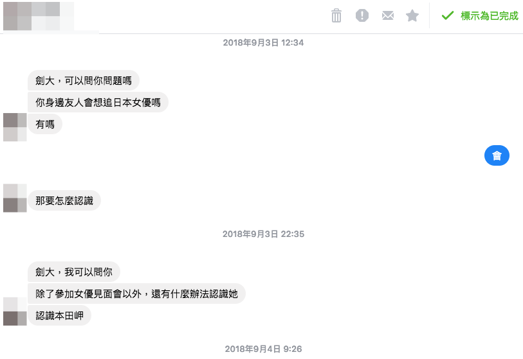Viewport: 523px width, 359px height.
Task: Click the 認識本田岬 message bubble
Action: point(59,315)
